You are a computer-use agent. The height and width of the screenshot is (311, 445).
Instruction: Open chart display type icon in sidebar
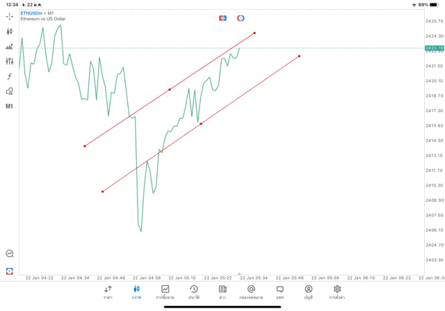[x=10, y=47]
